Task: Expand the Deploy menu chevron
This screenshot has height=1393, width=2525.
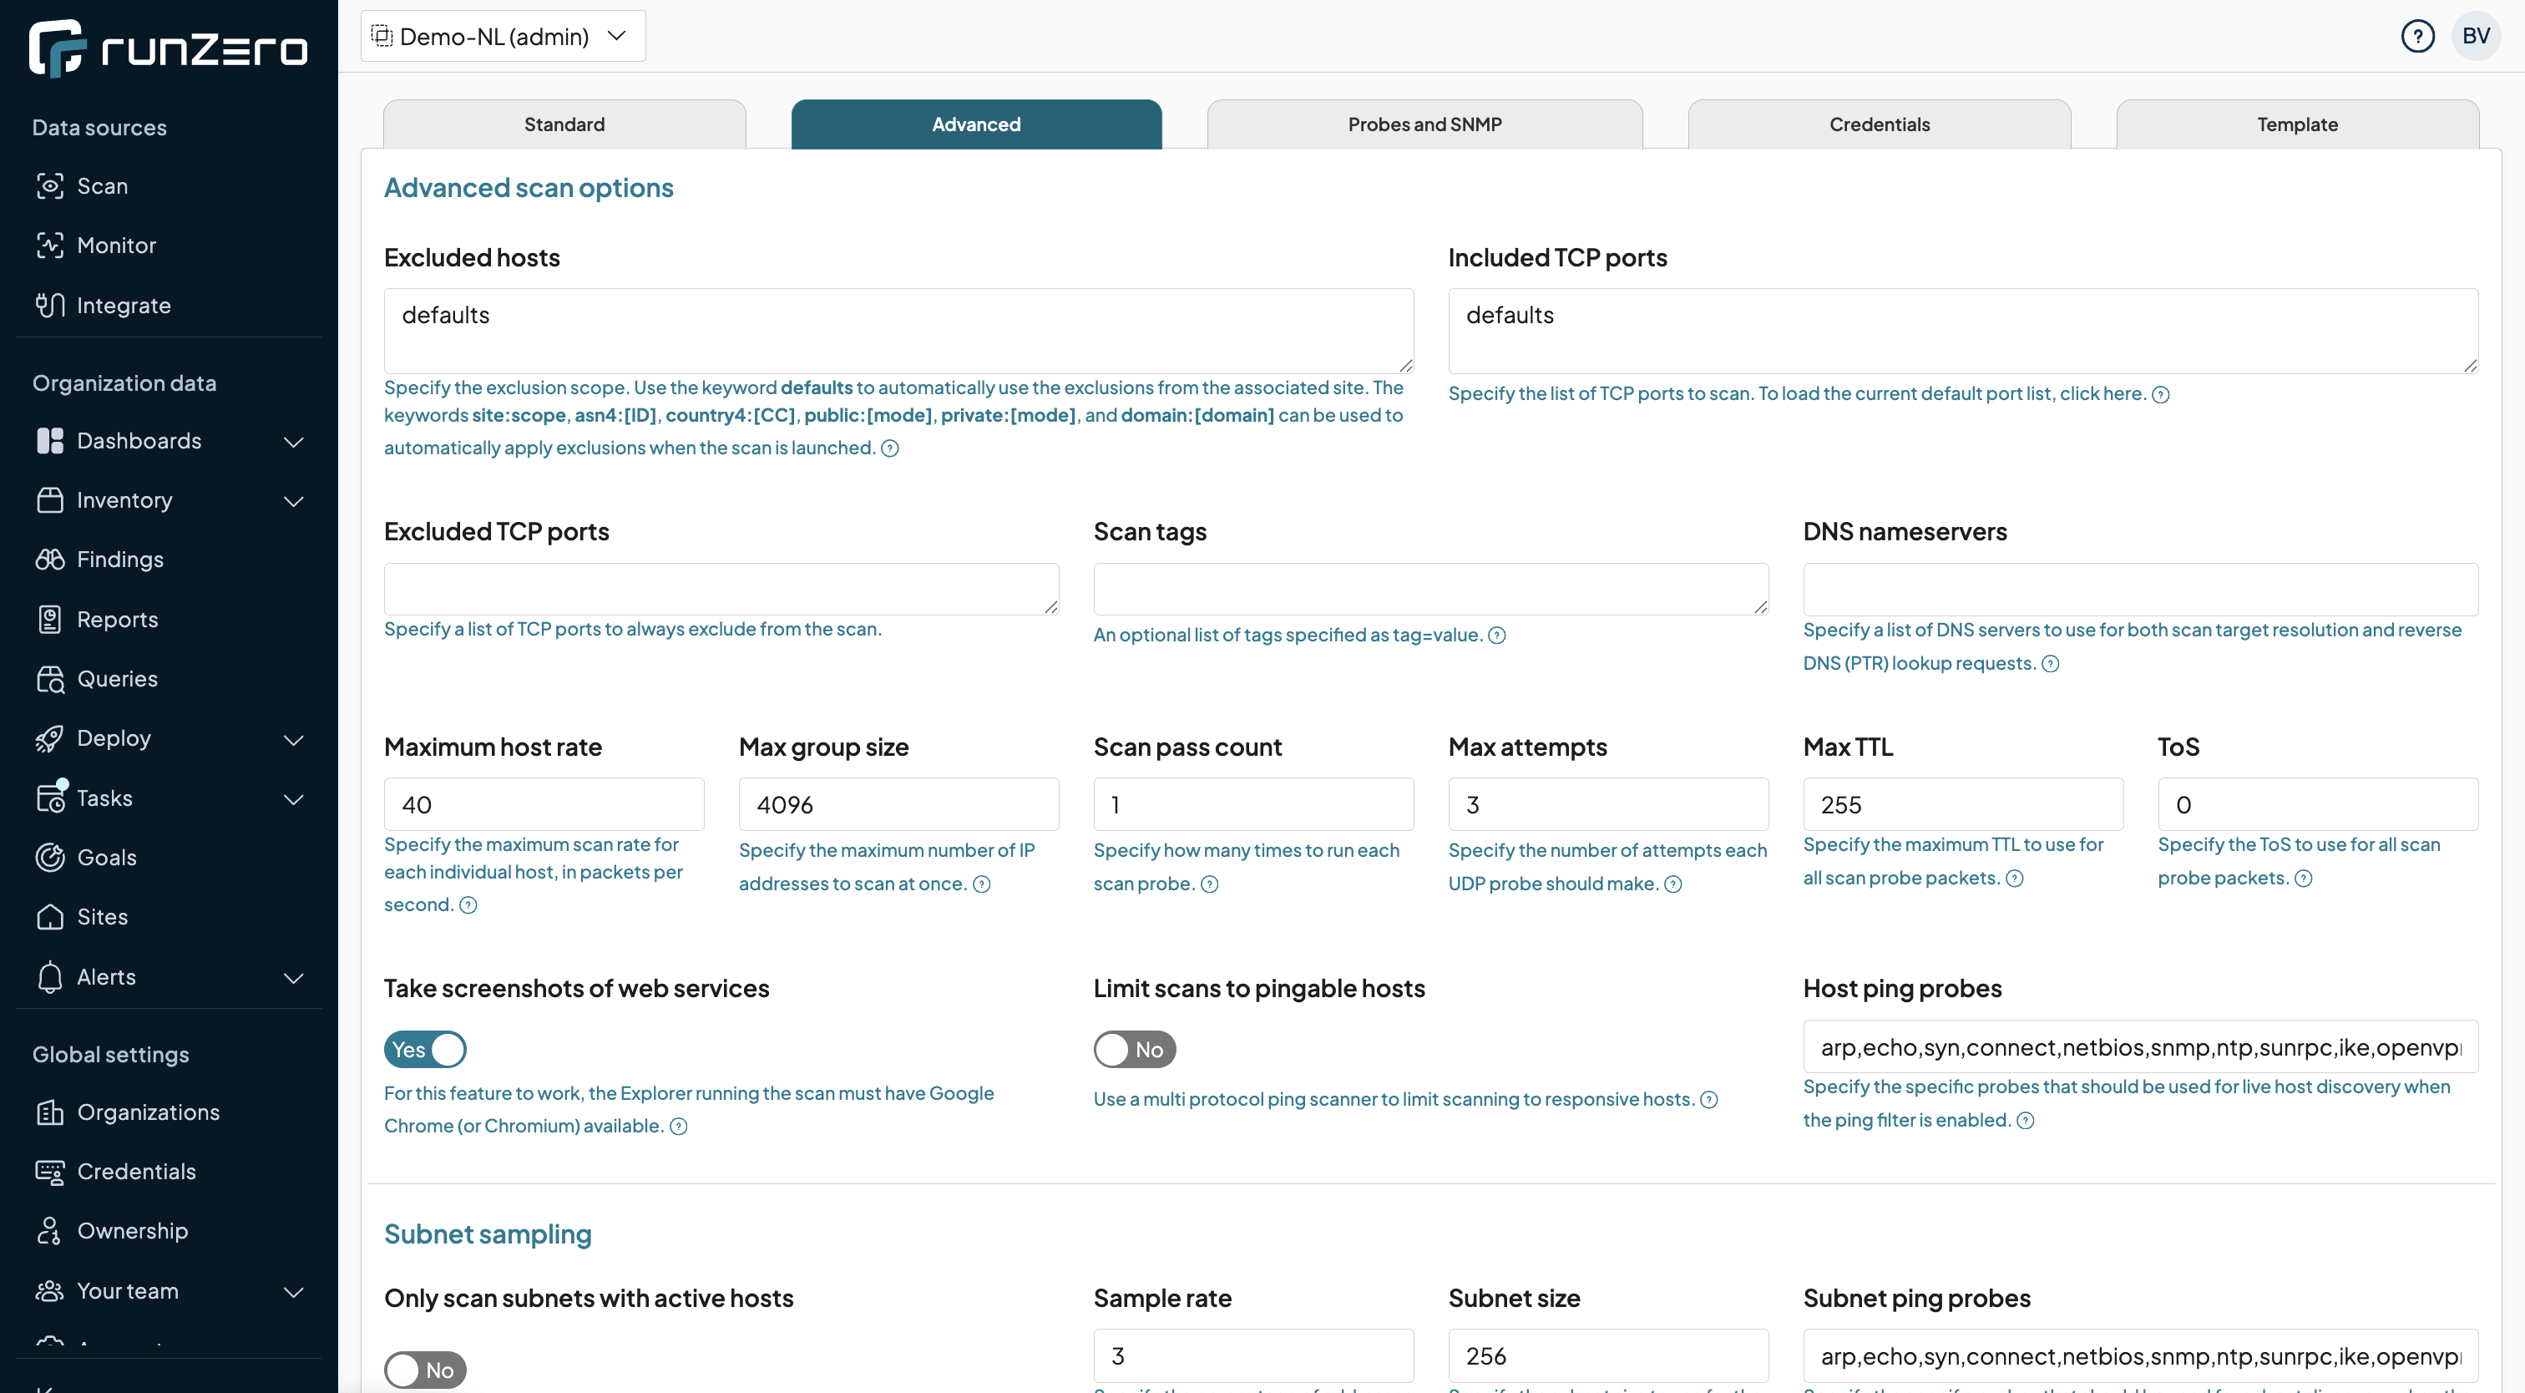Action: pos(293,739)
